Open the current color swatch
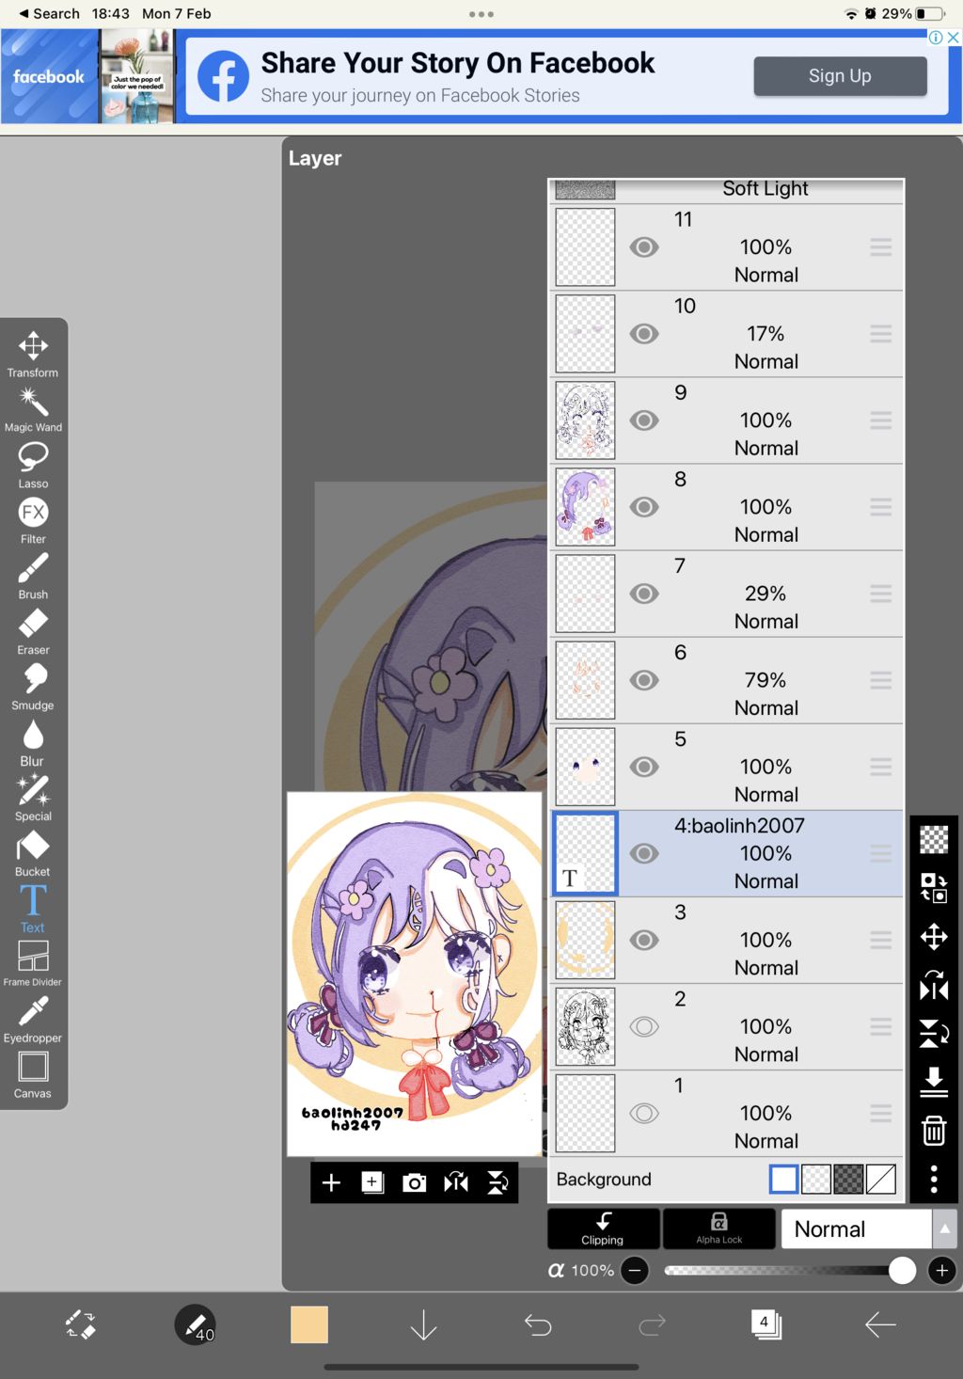The image size is (963, 1379). coord(309,1324)
